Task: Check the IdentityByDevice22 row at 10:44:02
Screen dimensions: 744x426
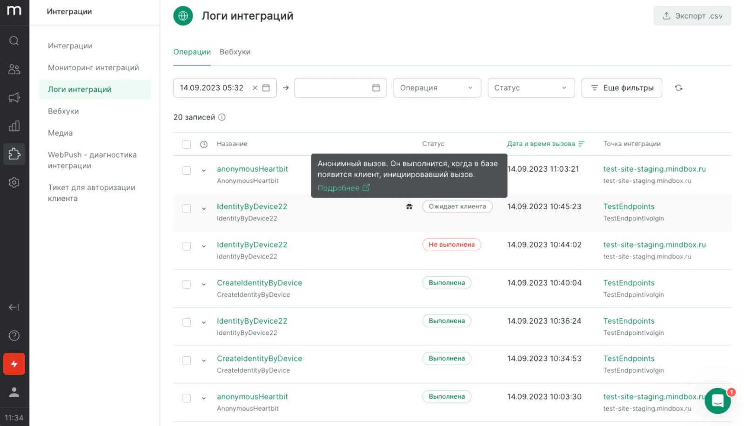Action: (x=187, y=246)
